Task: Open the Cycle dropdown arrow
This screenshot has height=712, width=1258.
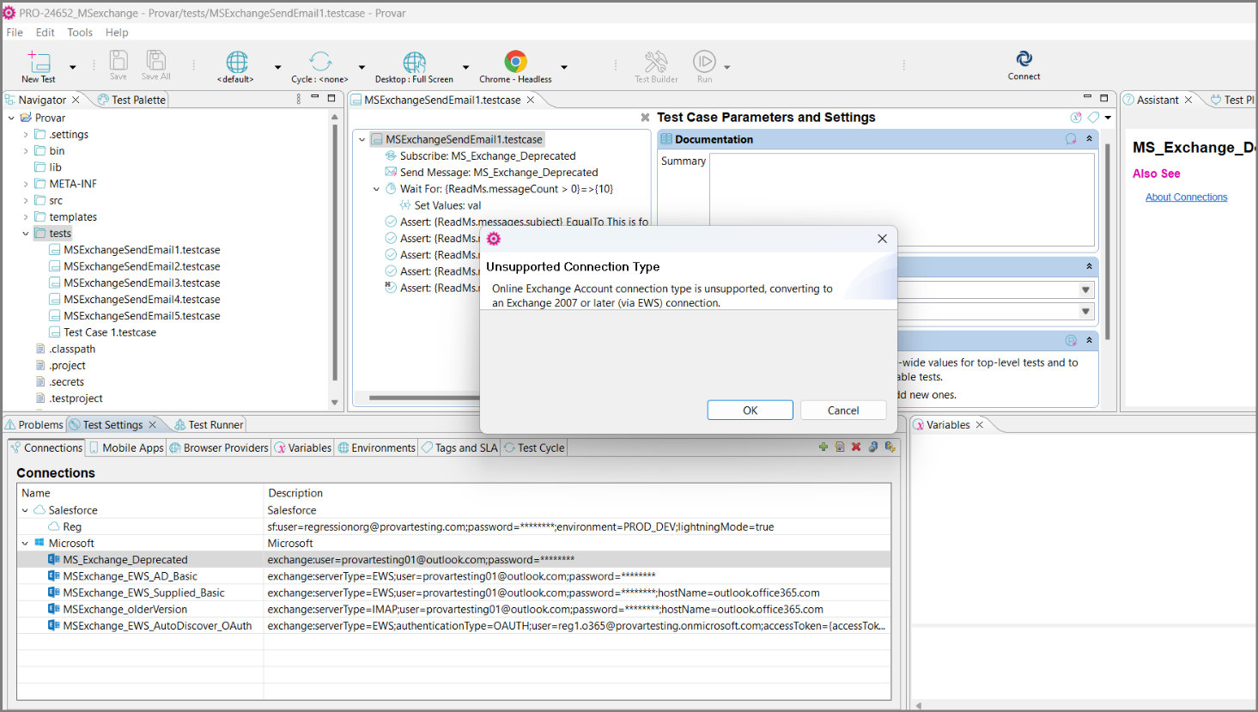Action: [362, 67]
